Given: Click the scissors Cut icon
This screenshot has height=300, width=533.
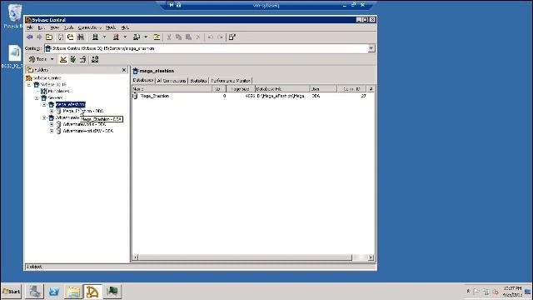Looking at the screenshot, I should coord(169,37).
